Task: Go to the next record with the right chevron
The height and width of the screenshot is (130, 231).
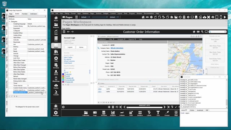Action: [165, 107]
